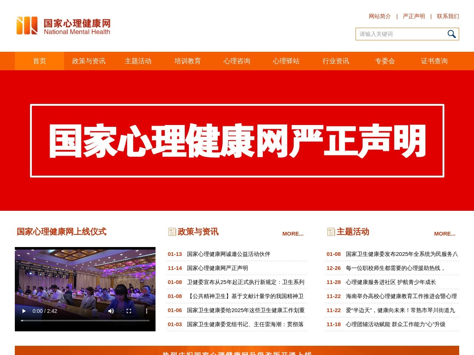Click the video progress bar
474x355 pixels.
coord(85,321)
